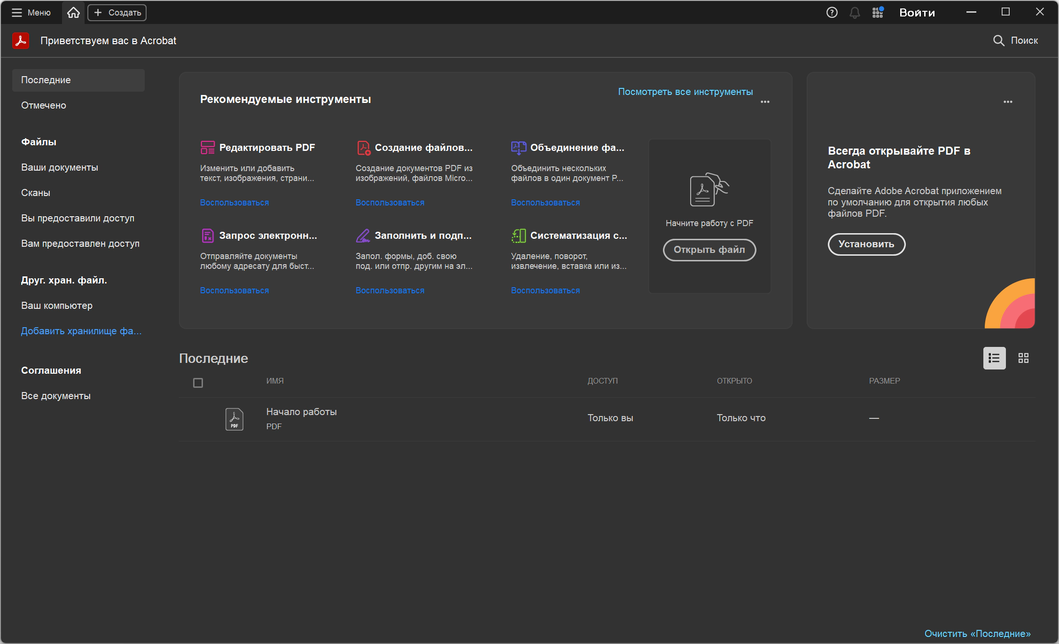Switch to list view of recent files
This screenshot has width=1059, height=644.
(x=994, y=358)
